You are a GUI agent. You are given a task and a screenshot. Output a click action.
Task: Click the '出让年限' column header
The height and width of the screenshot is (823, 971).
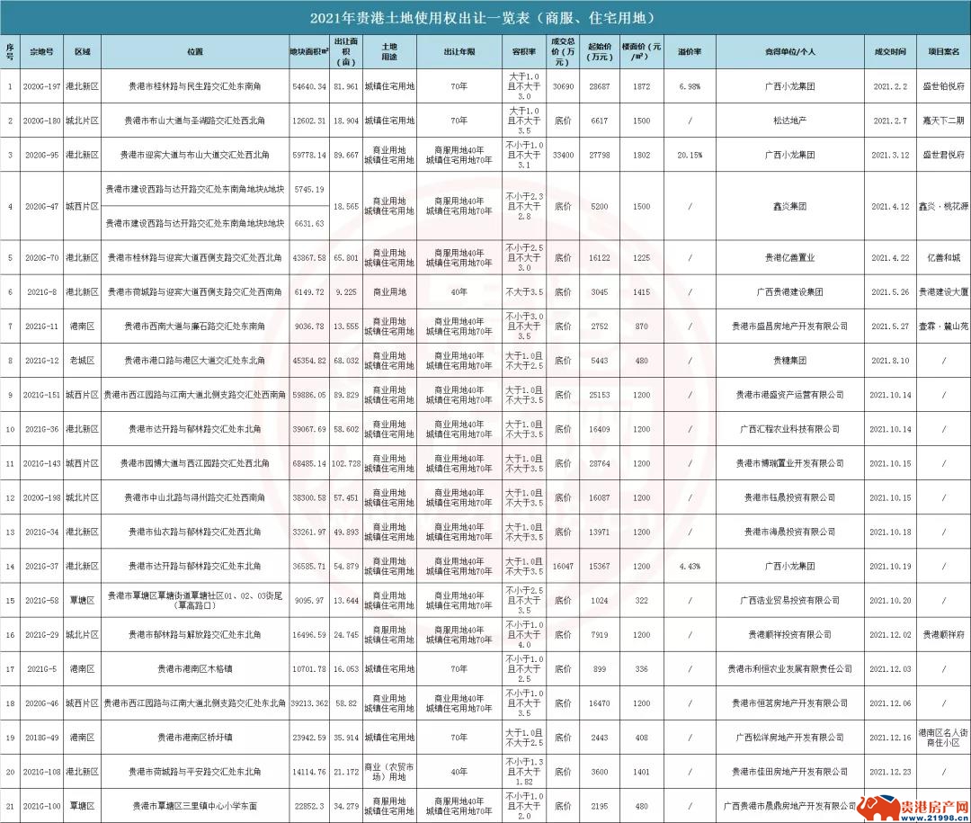coord(459,52)
